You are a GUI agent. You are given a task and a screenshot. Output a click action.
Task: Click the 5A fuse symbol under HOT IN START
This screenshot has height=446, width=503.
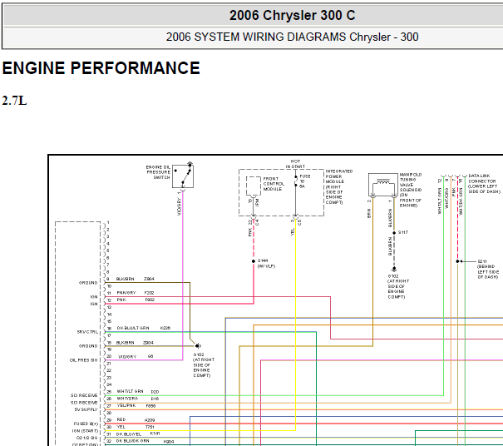[x=296, y=181]
